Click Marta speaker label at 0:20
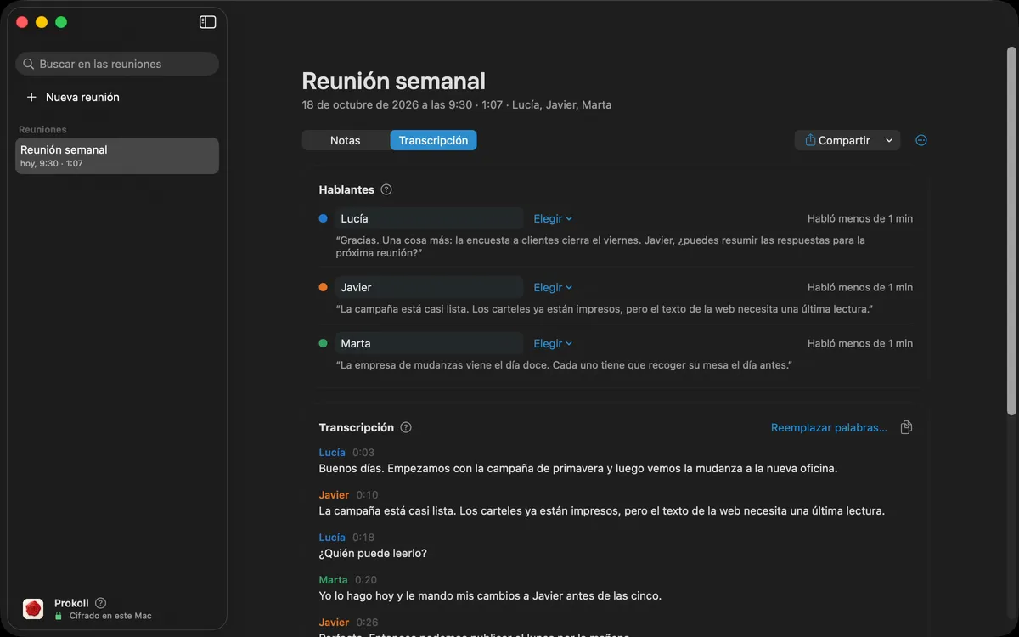The image size is (1019, 637). (x=334, y=579)
